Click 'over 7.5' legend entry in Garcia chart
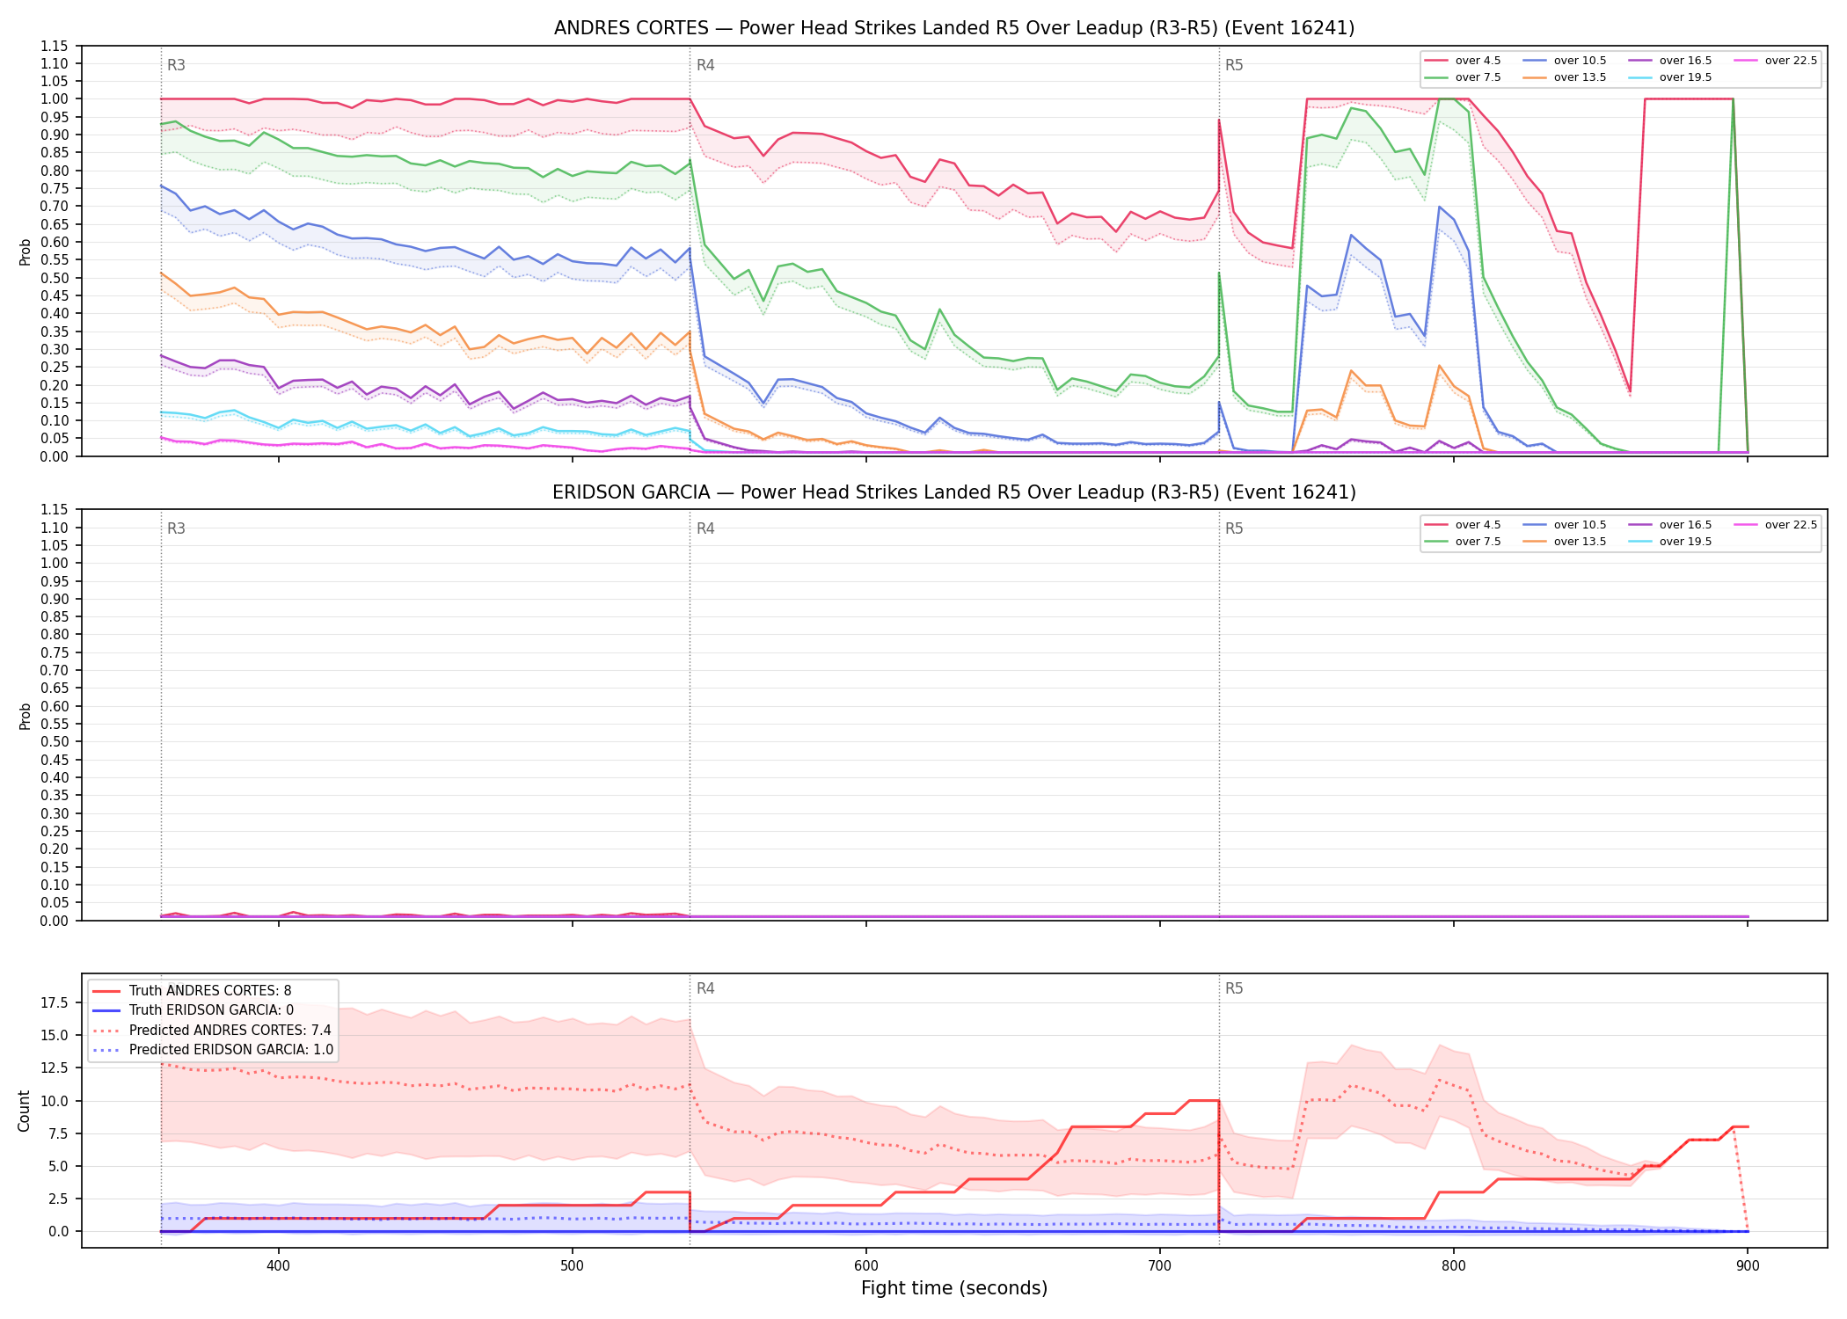This screenshot has width=1847, height=1319. [1463, 542]
